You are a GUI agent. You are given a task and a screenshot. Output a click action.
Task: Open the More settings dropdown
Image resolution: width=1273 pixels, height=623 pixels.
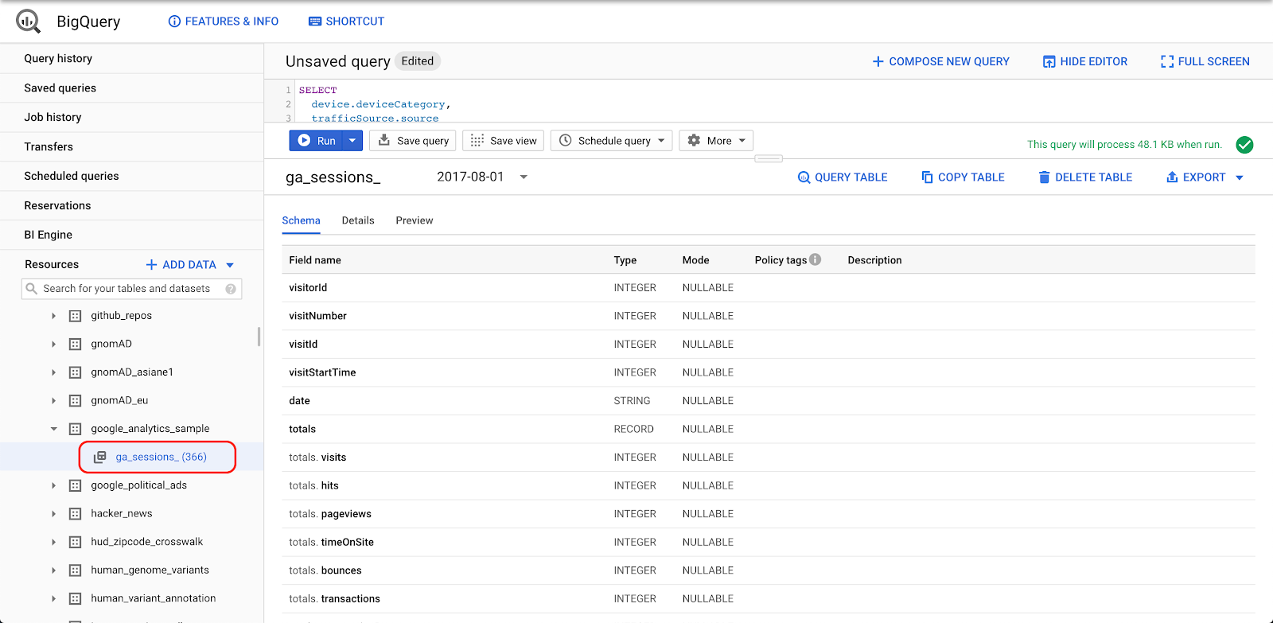point(716,141)
